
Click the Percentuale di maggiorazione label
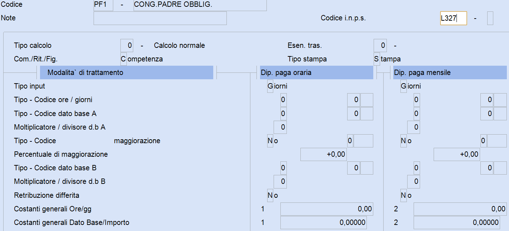click(x=61, y=154)
